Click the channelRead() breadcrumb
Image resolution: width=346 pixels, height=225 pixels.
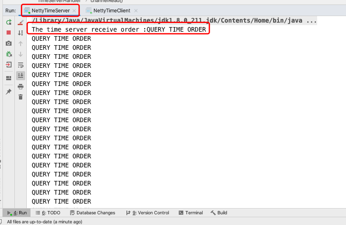(x=107, y=1)
